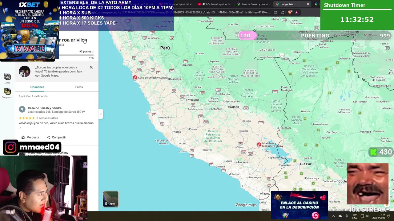Open the 97 puntos chevron

pos(93,52)
